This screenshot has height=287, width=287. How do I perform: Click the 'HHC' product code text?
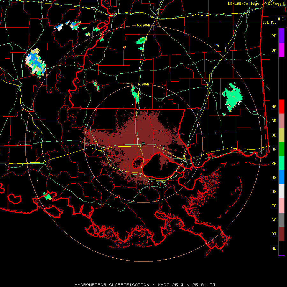click(x=280, y=19)
